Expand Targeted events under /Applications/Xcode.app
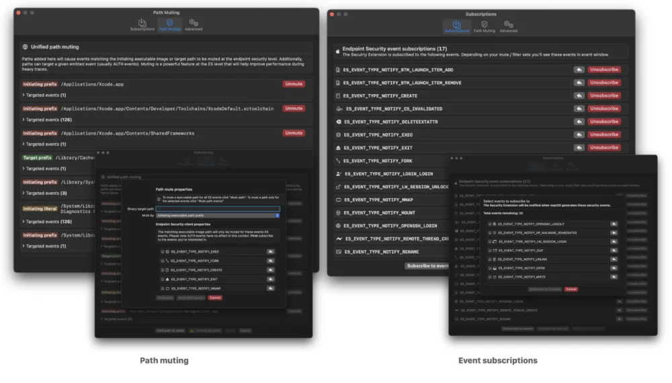 [44, 95]
